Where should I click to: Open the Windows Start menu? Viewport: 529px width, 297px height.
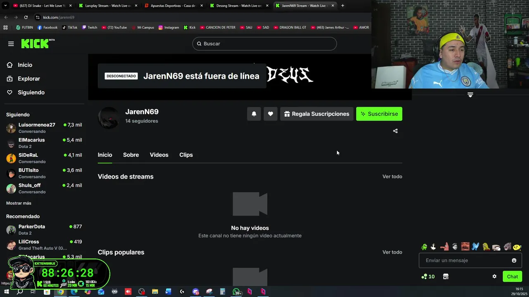[x=7, y=292]
